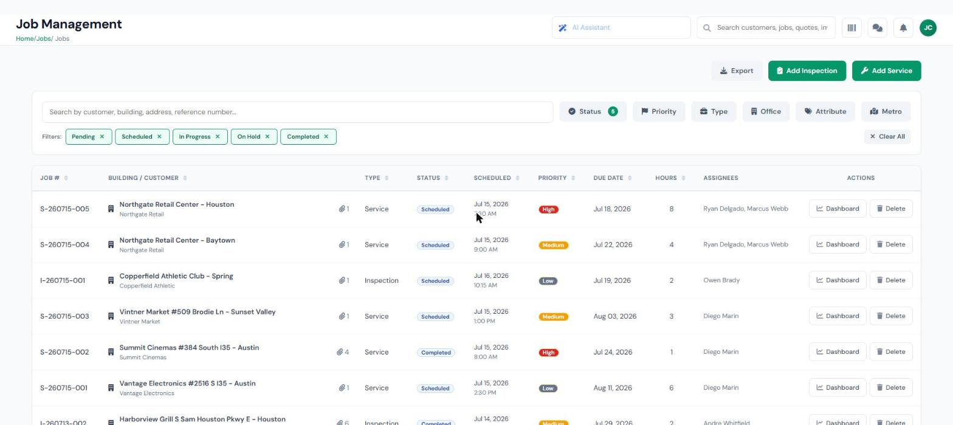Open Dashboard for job S-260715-002
The image size is (953, 425).
click(x=838, y=352)
